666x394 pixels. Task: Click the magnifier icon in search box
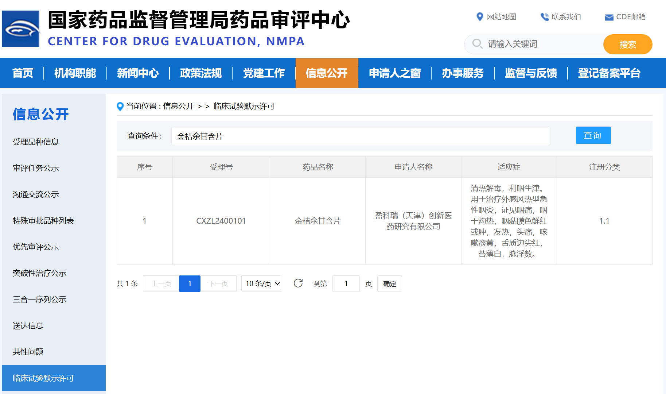pyautogui.click(x=477, y=44)
